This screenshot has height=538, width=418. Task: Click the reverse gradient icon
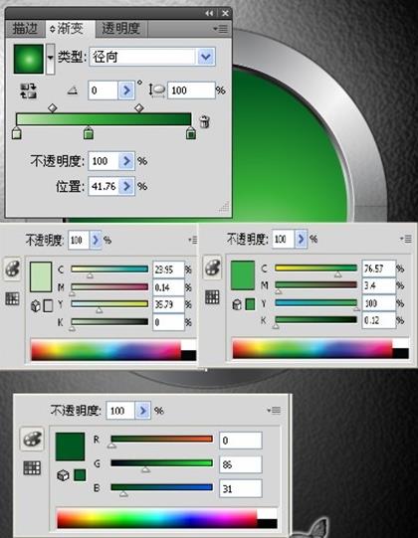(x=28, y=90)
